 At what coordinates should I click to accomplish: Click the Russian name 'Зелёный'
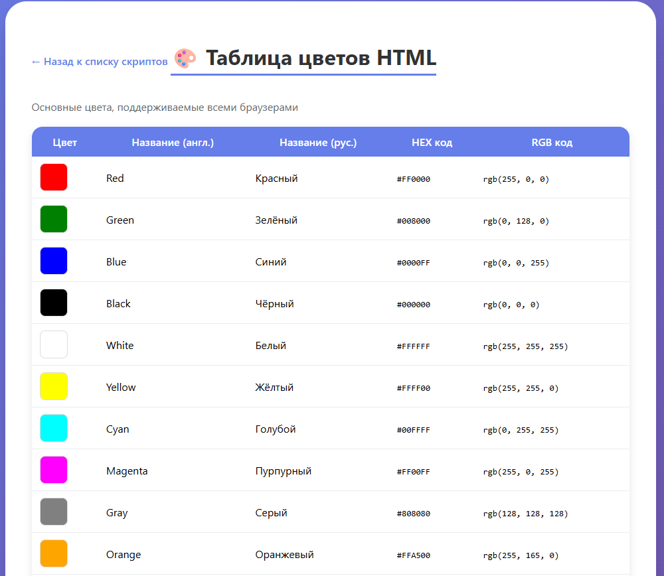(x=276, y=220)
